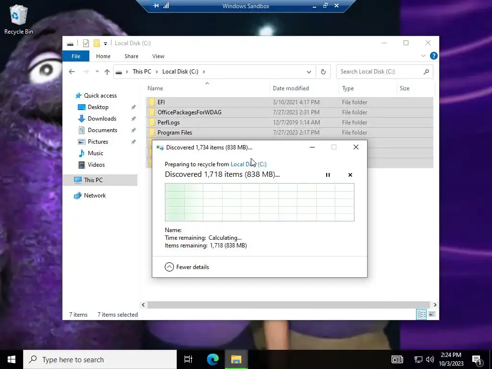Switch to the View ribbon tab
The width and height of the screenshot is (492, 369).
tap(158, 56)
